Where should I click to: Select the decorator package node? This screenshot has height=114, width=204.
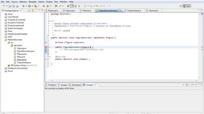click(18, 45)
